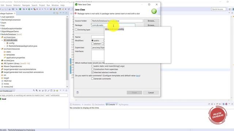Click the External Tools icon in toolbar

click(34, 9)
